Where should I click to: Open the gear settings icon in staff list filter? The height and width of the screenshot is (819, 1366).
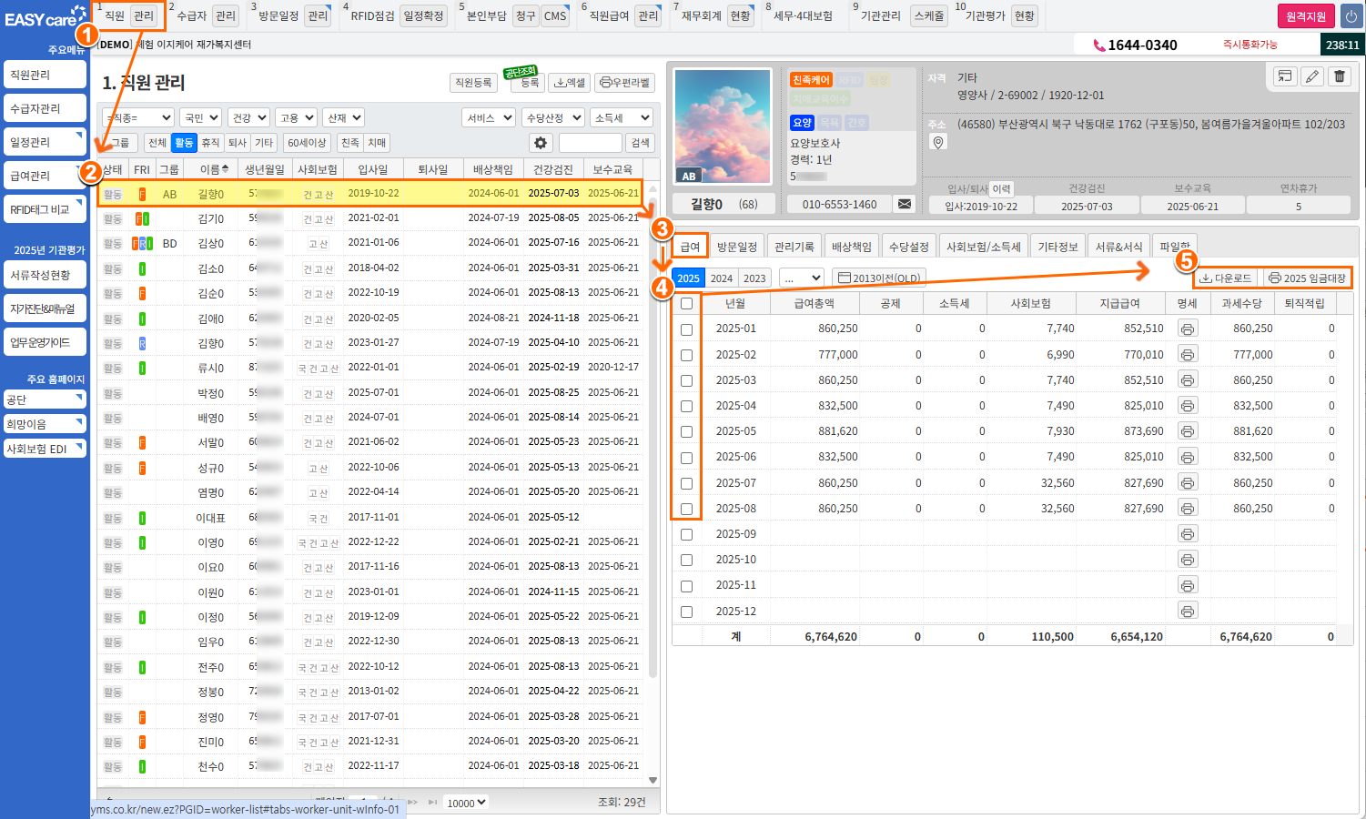click(541, 143)
